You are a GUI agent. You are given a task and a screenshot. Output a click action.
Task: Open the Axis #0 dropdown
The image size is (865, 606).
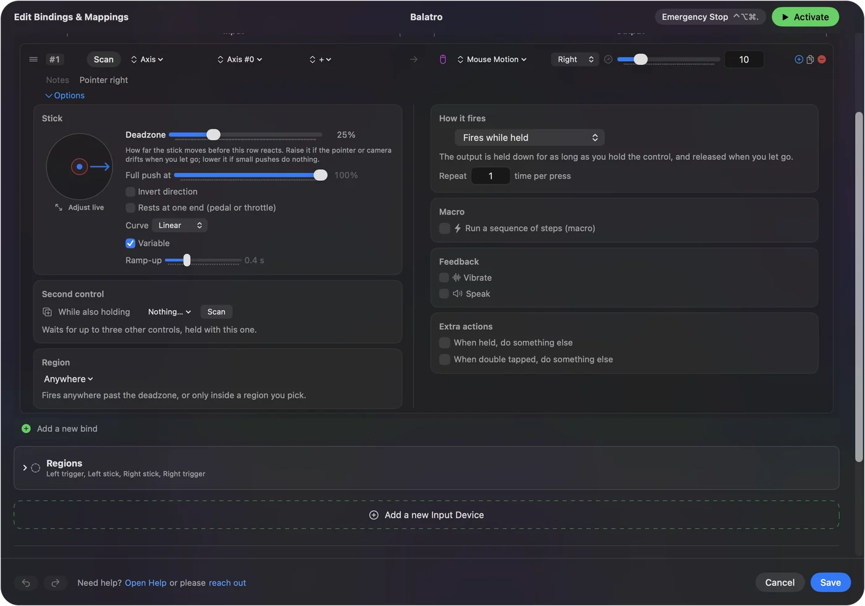click(240, 59)
